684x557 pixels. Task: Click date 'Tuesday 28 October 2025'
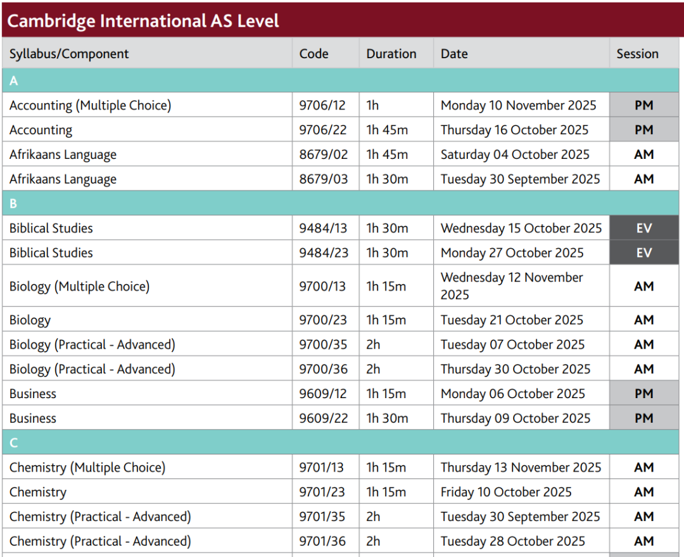pyautogui.click(x=512, y=541)
